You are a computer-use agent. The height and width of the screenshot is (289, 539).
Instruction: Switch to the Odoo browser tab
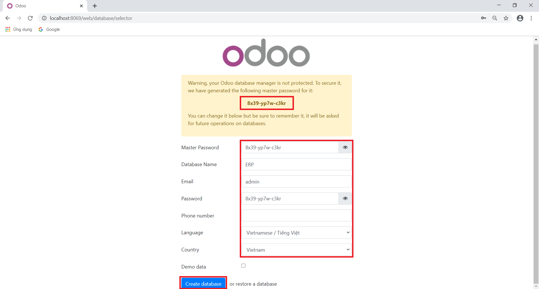point(42,6)
